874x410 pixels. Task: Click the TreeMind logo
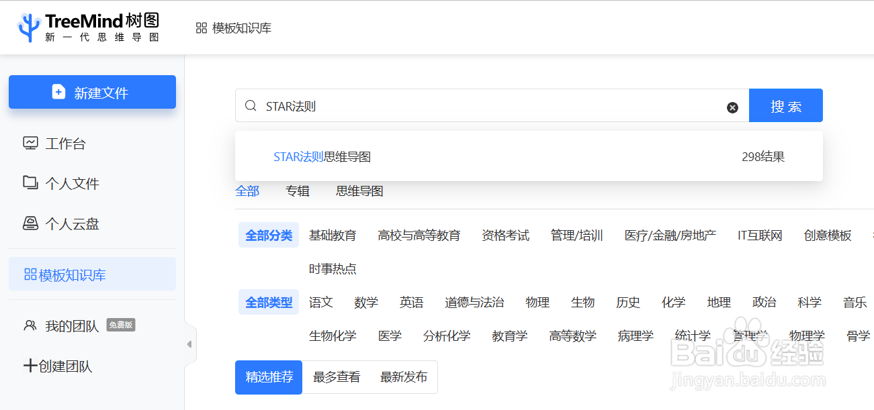tap(89, 28)
